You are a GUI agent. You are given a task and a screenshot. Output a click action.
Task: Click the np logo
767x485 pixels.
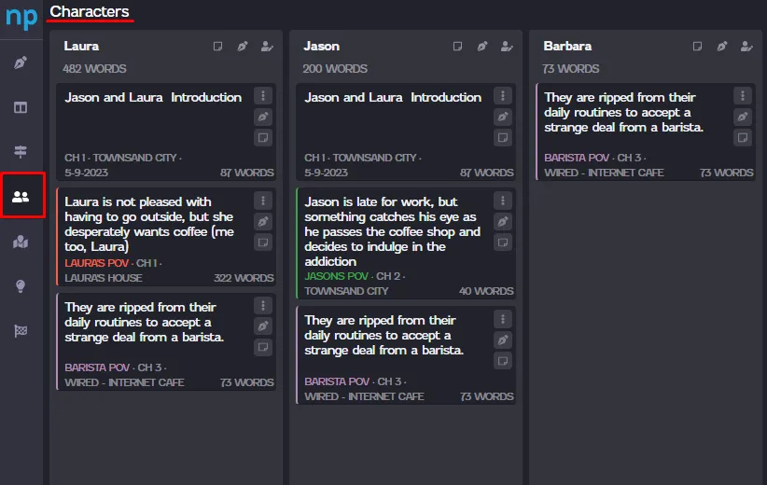(21, 17)
